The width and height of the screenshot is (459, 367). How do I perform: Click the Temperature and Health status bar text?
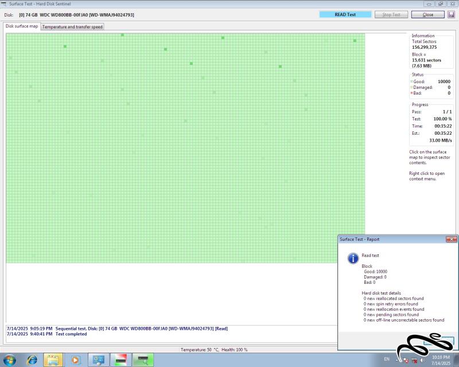click(x=214, y=350)
